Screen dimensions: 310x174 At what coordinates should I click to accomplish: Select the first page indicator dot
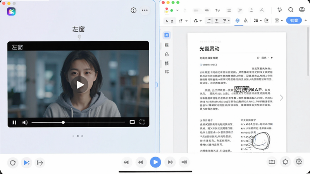(x=73, y=136)
